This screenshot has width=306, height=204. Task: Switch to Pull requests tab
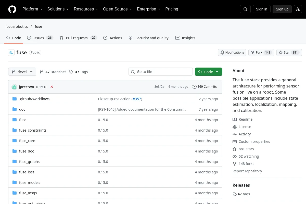click(x=78, y=38)
